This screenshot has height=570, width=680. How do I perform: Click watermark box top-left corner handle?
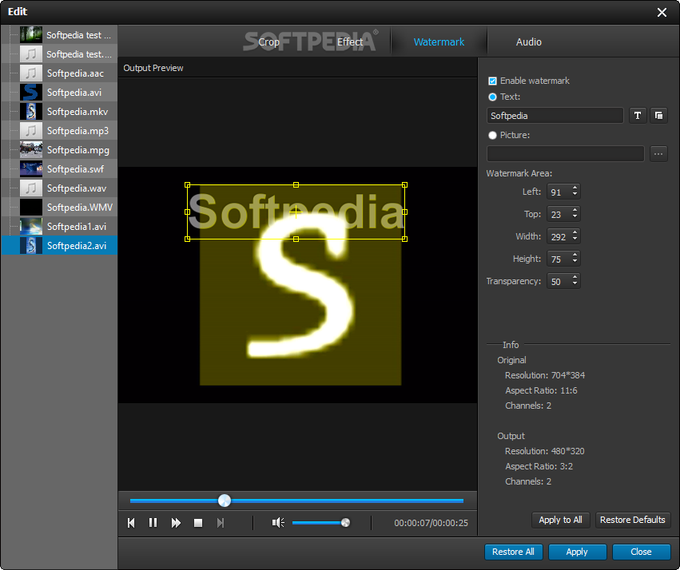pyautogui.click(x=187, y=185)
